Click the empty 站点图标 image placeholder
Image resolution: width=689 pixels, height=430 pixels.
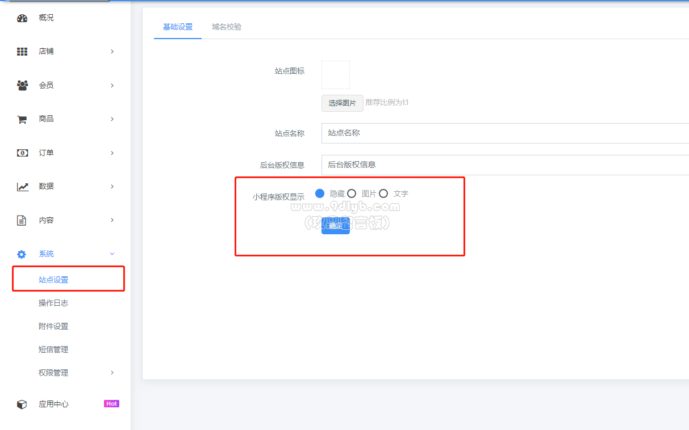(336, 75)
